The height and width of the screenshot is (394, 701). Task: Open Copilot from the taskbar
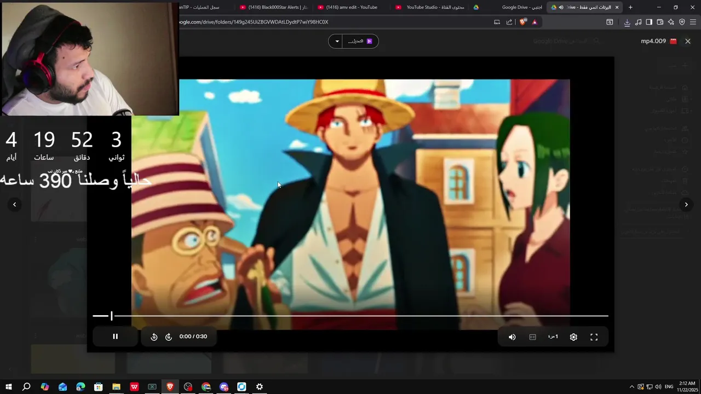tap(45, 387)
